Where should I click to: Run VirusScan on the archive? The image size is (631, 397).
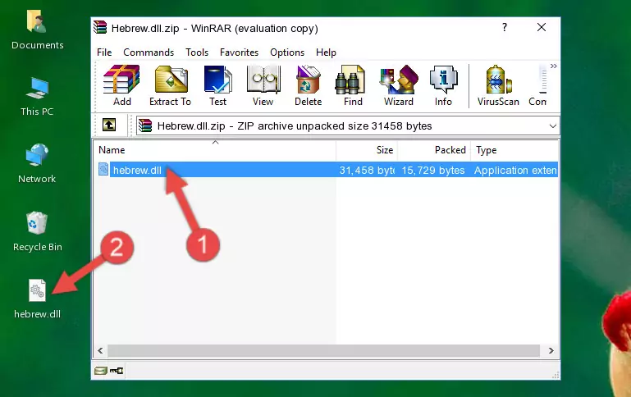click(498, 85)
